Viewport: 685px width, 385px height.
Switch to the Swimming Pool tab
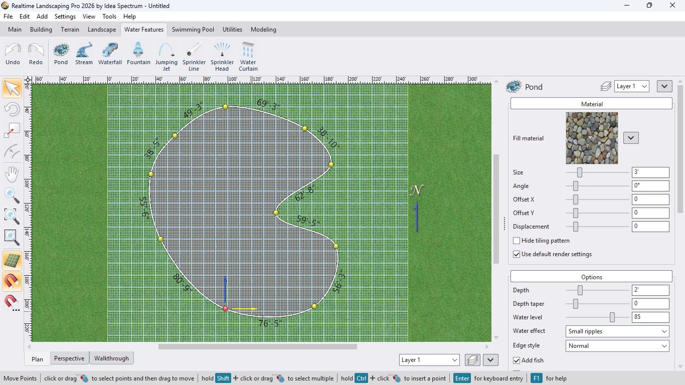[193, 30]
